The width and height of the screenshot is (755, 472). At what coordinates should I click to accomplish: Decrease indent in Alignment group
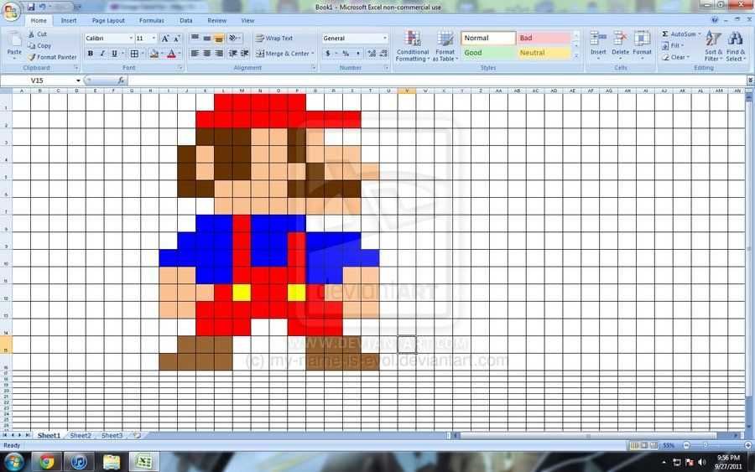233,54
